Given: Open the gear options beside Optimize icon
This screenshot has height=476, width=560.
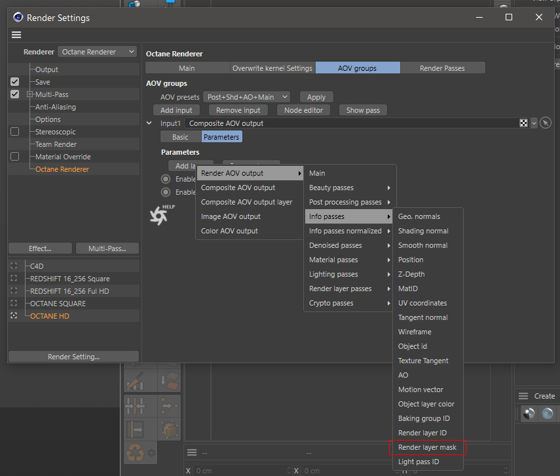Looking at the screenshot, I should 152,453.
